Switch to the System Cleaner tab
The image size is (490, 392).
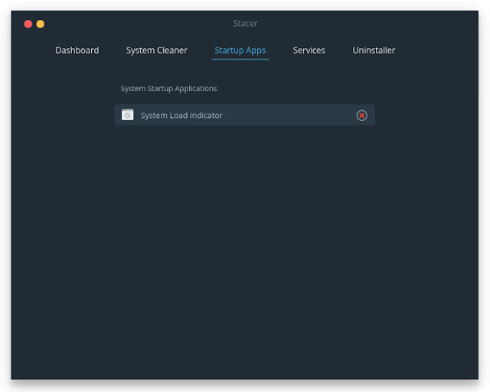click(156, 51)
